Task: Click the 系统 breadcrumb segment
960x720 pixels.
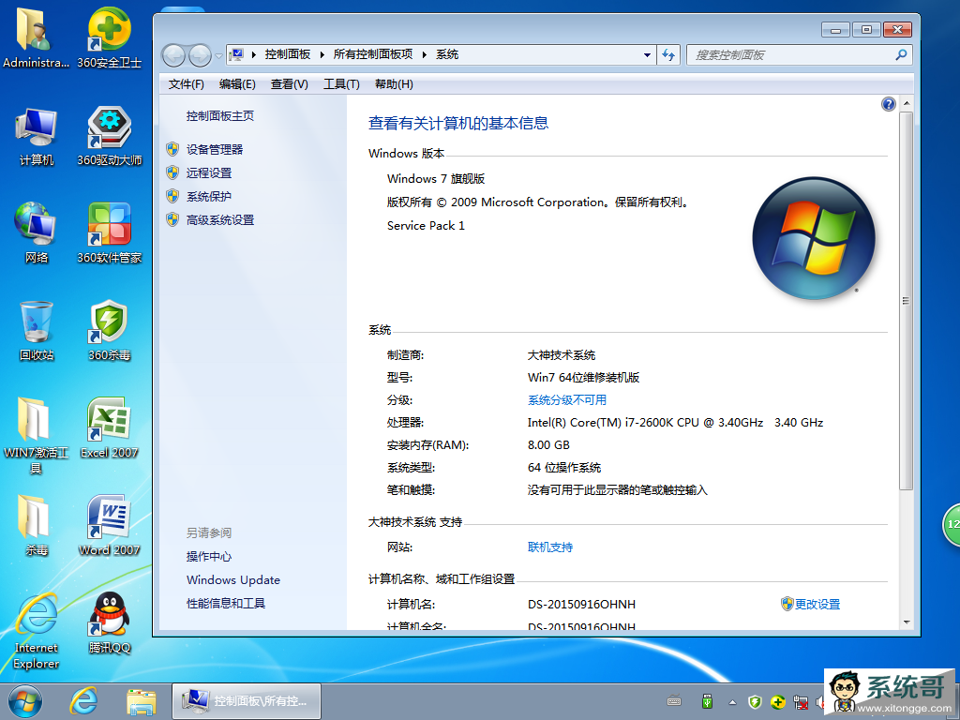Action: coord(447,55)
